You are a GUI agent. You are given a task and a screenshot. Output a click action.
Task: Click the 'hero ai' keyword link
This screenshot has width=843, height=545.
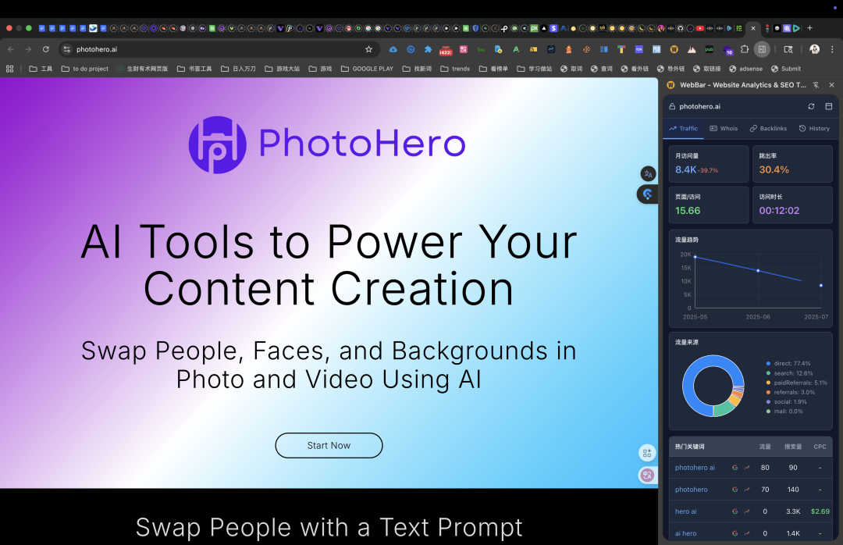(x=685, y=511)
